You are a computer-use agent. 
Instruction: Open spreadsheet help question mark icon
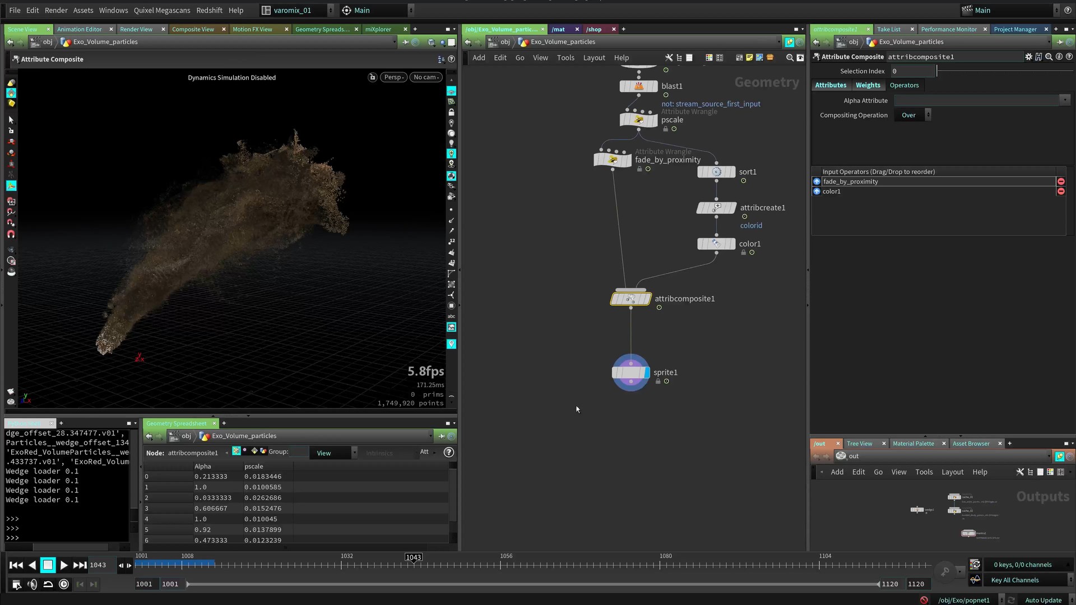pyautogui.click(x=448, y=453)
